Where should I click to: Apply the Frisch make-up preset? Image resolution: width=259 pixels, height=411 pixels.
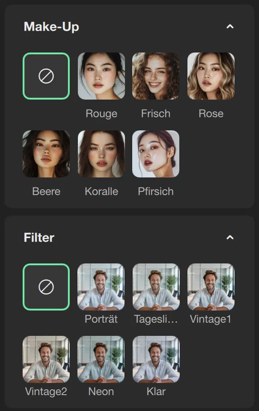tap(156, 76)
